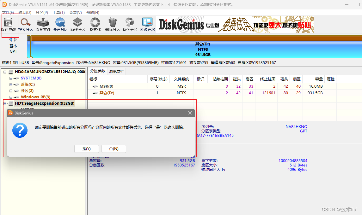Click the 文件系统 column header

181,79
